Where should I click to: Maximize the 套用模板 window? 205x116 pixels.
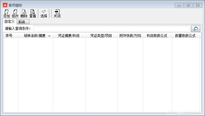point(188,5)
